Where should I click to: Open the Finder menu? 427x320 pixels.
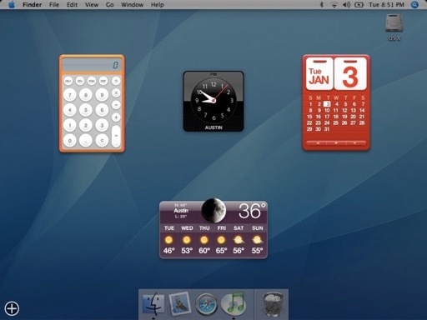click(32, 5)
